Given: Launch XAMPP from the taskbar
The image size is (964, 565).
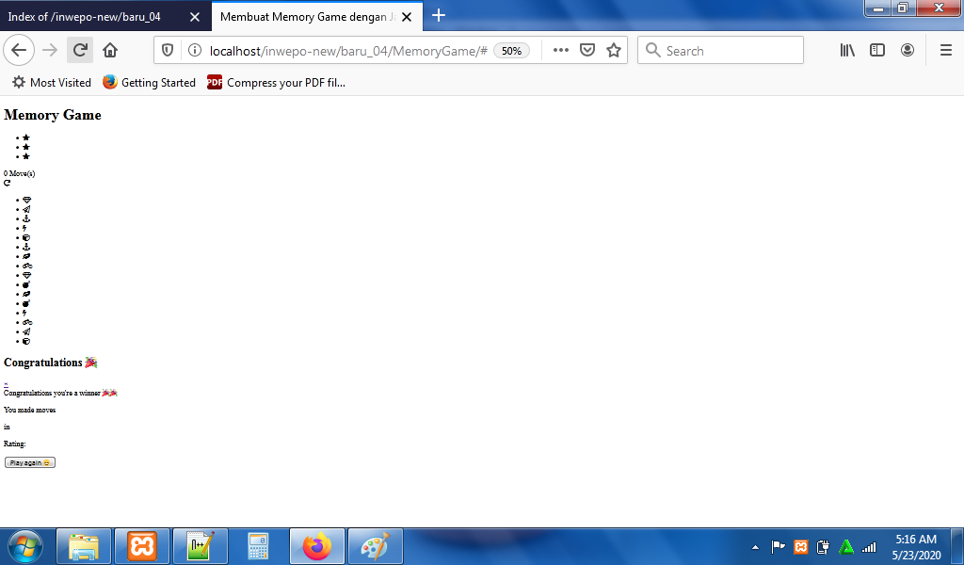Looking at the screenshot, I should (142, 546).
